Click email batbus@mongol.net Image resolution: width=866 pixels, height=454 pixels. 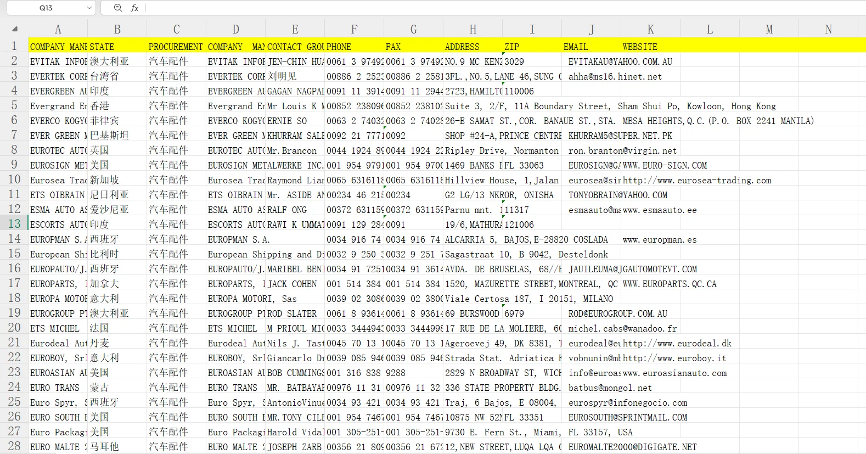coord(610,388)
